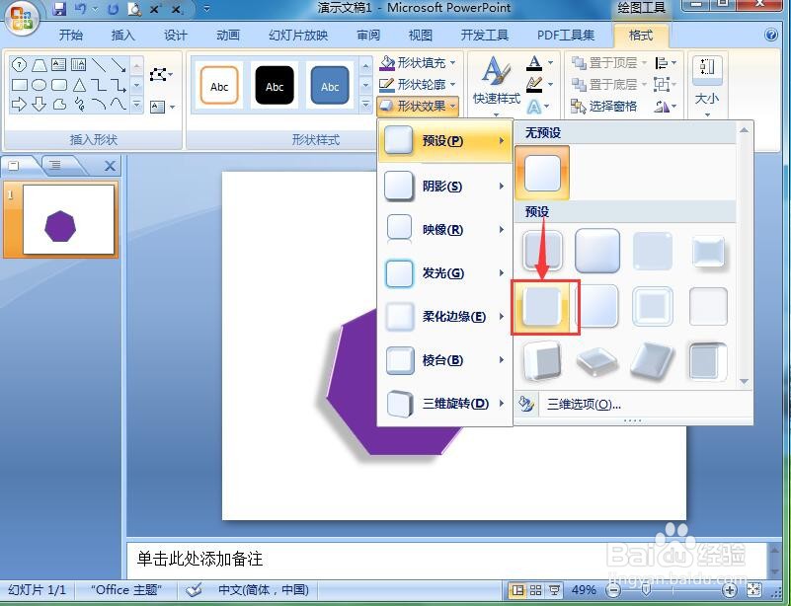Select the arrow shape in insert shapes gallery
The width and height of the screenshot is (791, 606).
coord(20,104)
